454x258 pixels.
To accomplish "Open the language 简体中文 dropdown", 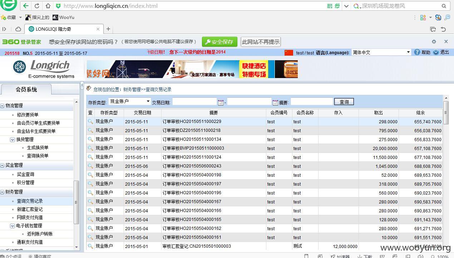I will click(x=381, y=52).
